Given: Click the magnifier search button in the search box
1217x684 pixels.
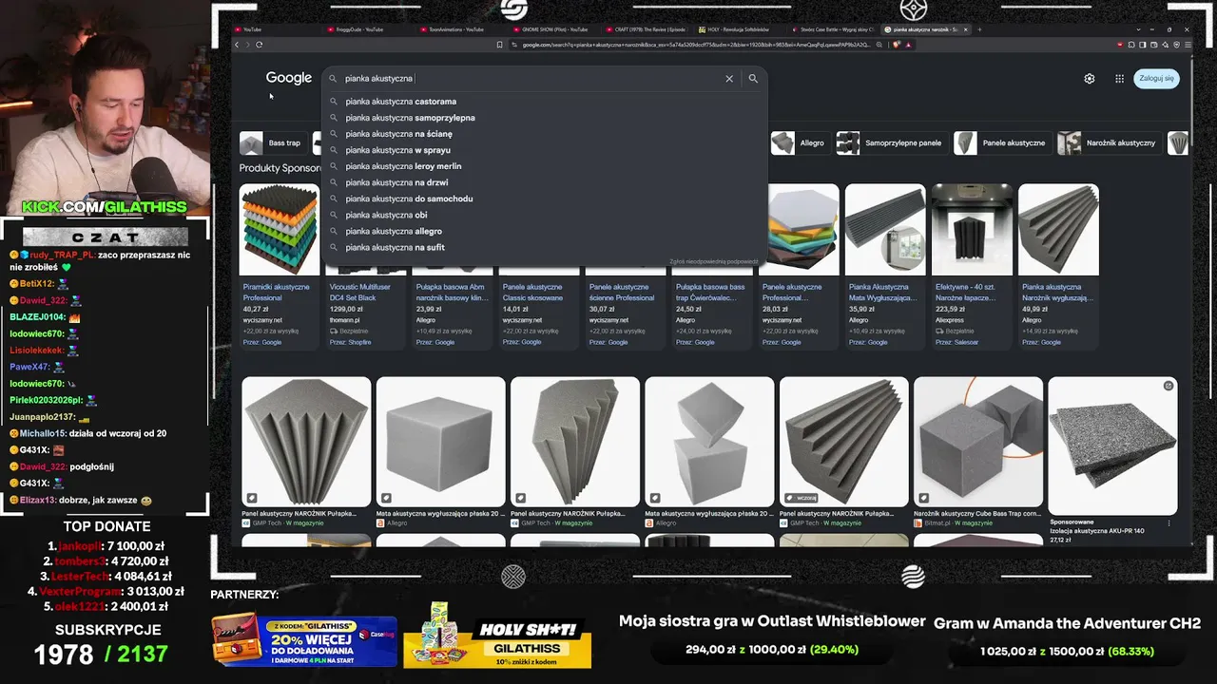Looking at the screenshot, I should tap(753, 79).
